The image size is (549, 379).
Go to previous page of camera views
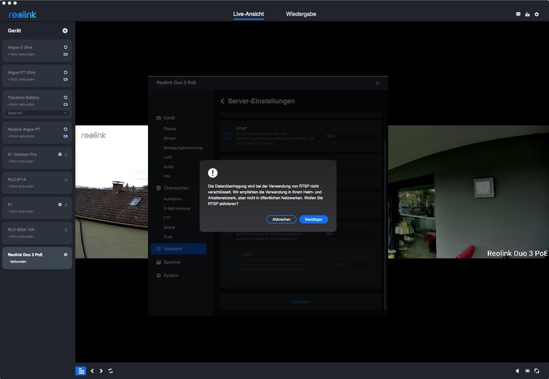92,371
